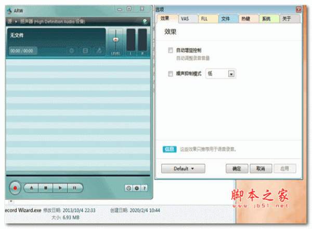Image resolution: width=312 pixels, height=229 pixels.
Task: Minimize the ARW recorder window
Action: click(x=120, y=9)
